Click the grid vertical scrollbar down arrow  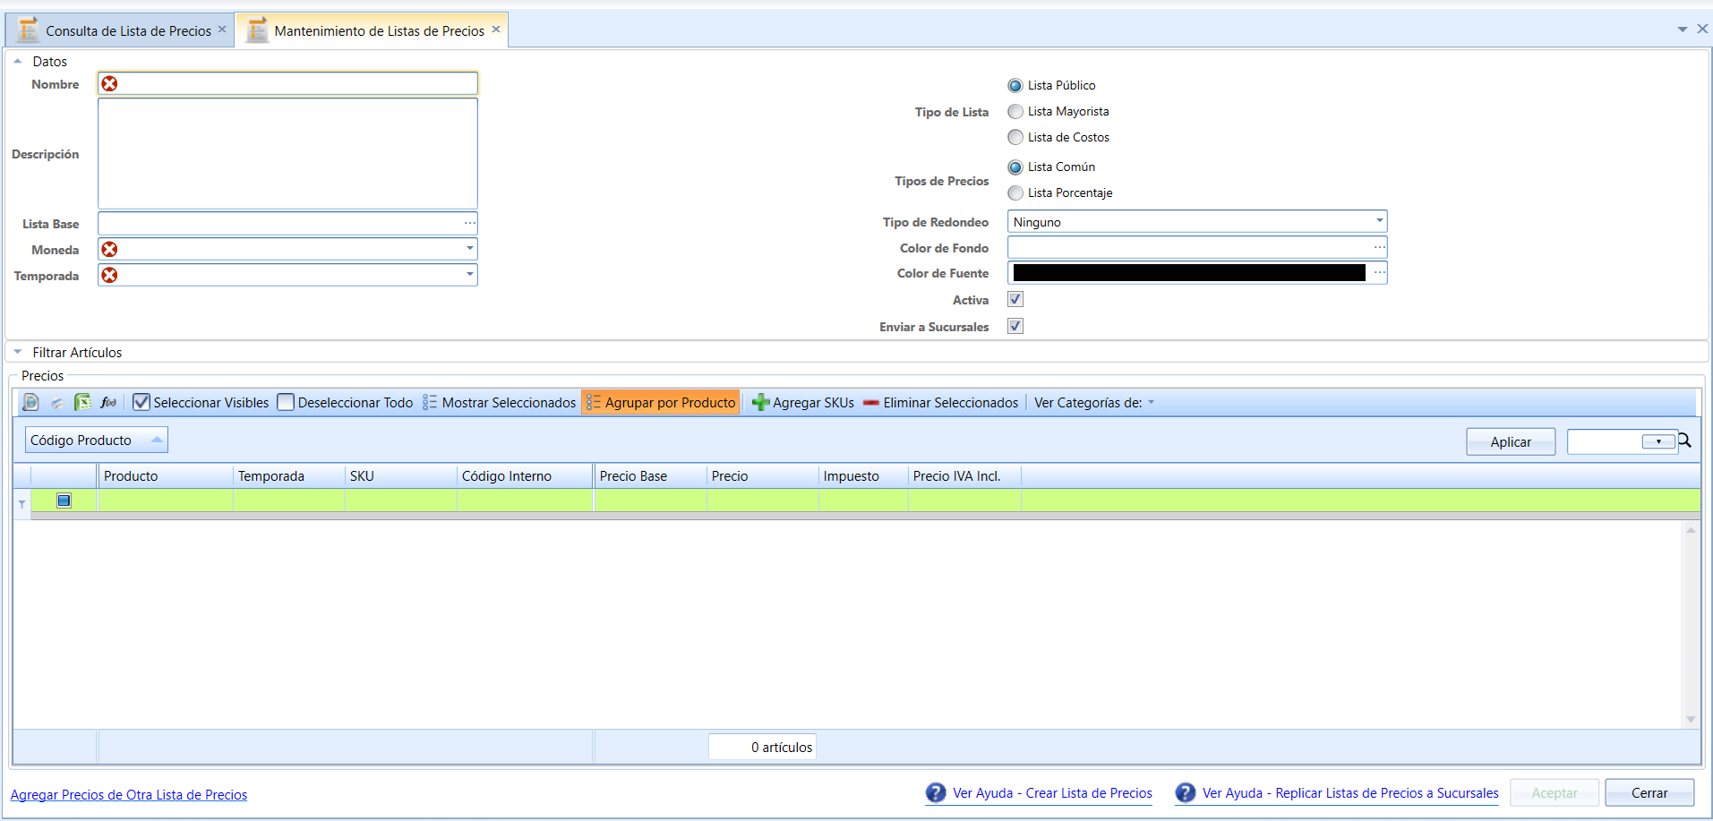(x=1691, y=720)
